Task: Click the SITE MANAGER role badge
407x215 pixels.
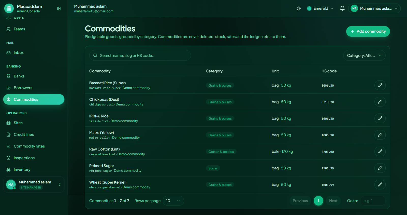Action: 31,187
